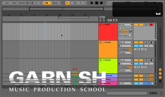Enable MIDI arrangement overdub plus button

point(108,3)
